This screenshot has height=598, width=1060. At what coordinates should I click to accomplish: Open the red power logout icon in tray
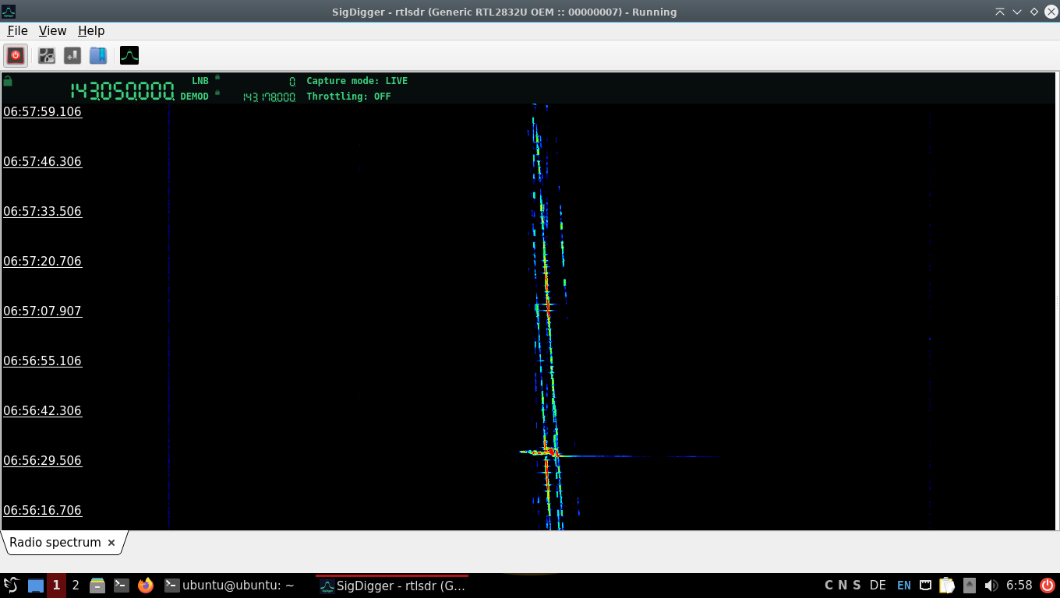pos(1047,586)
